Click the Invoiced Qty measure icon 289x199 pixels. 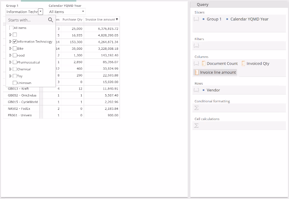coord(243,63)
